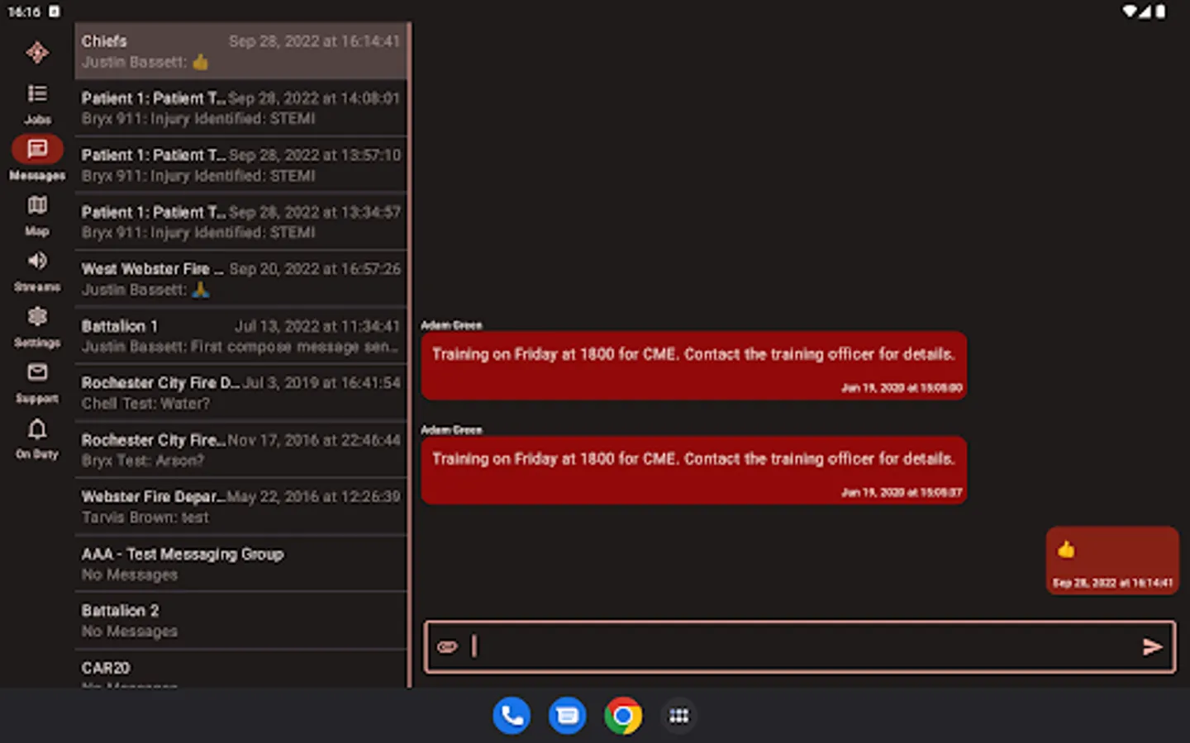Open the Chiefs conversation
The image size is (1190, 743).
240,51
